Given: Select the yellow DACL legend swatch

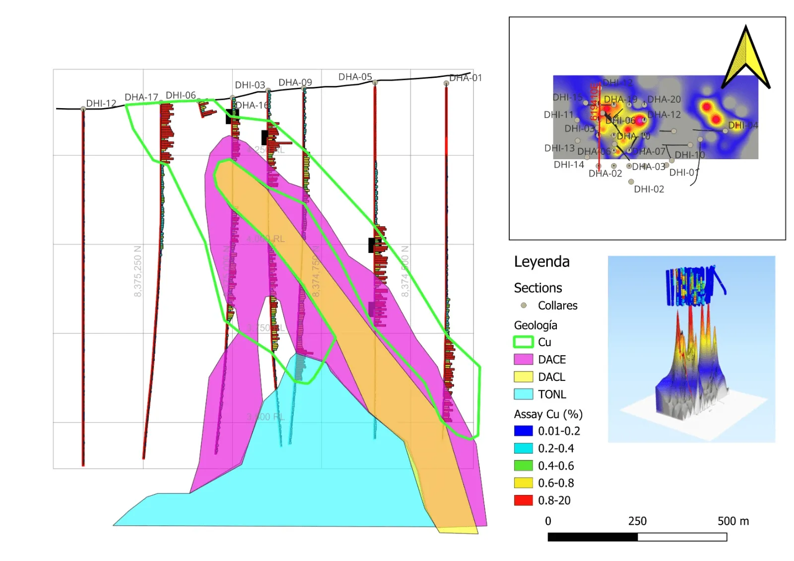Looking at the screenshot, I should pyautogui.click(x=523, y=376).
